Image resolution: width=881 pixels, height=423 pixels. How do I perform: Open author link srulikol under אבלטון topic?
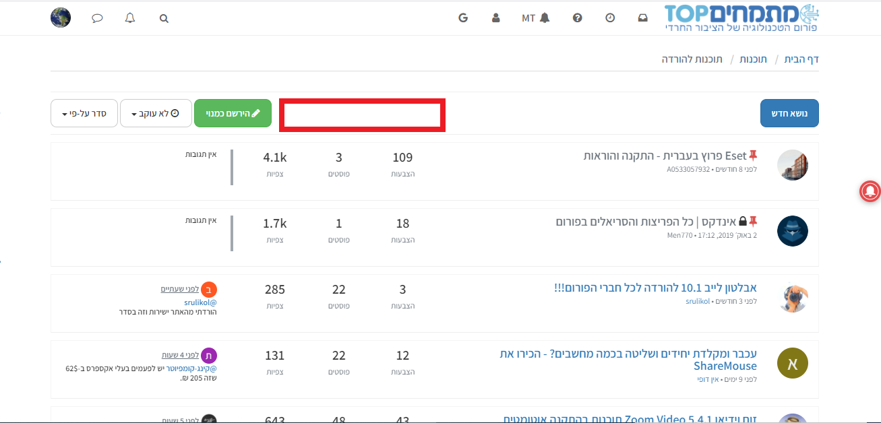pos(697,301)
